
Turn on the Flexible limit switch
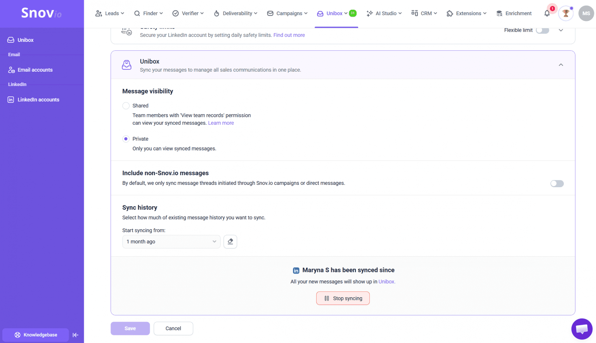542,30
